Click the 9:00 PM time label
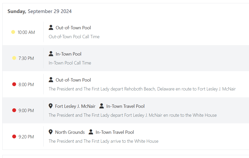Image resolution: width=249 pixels, height=158 pixels. click(x=26, y=111)
